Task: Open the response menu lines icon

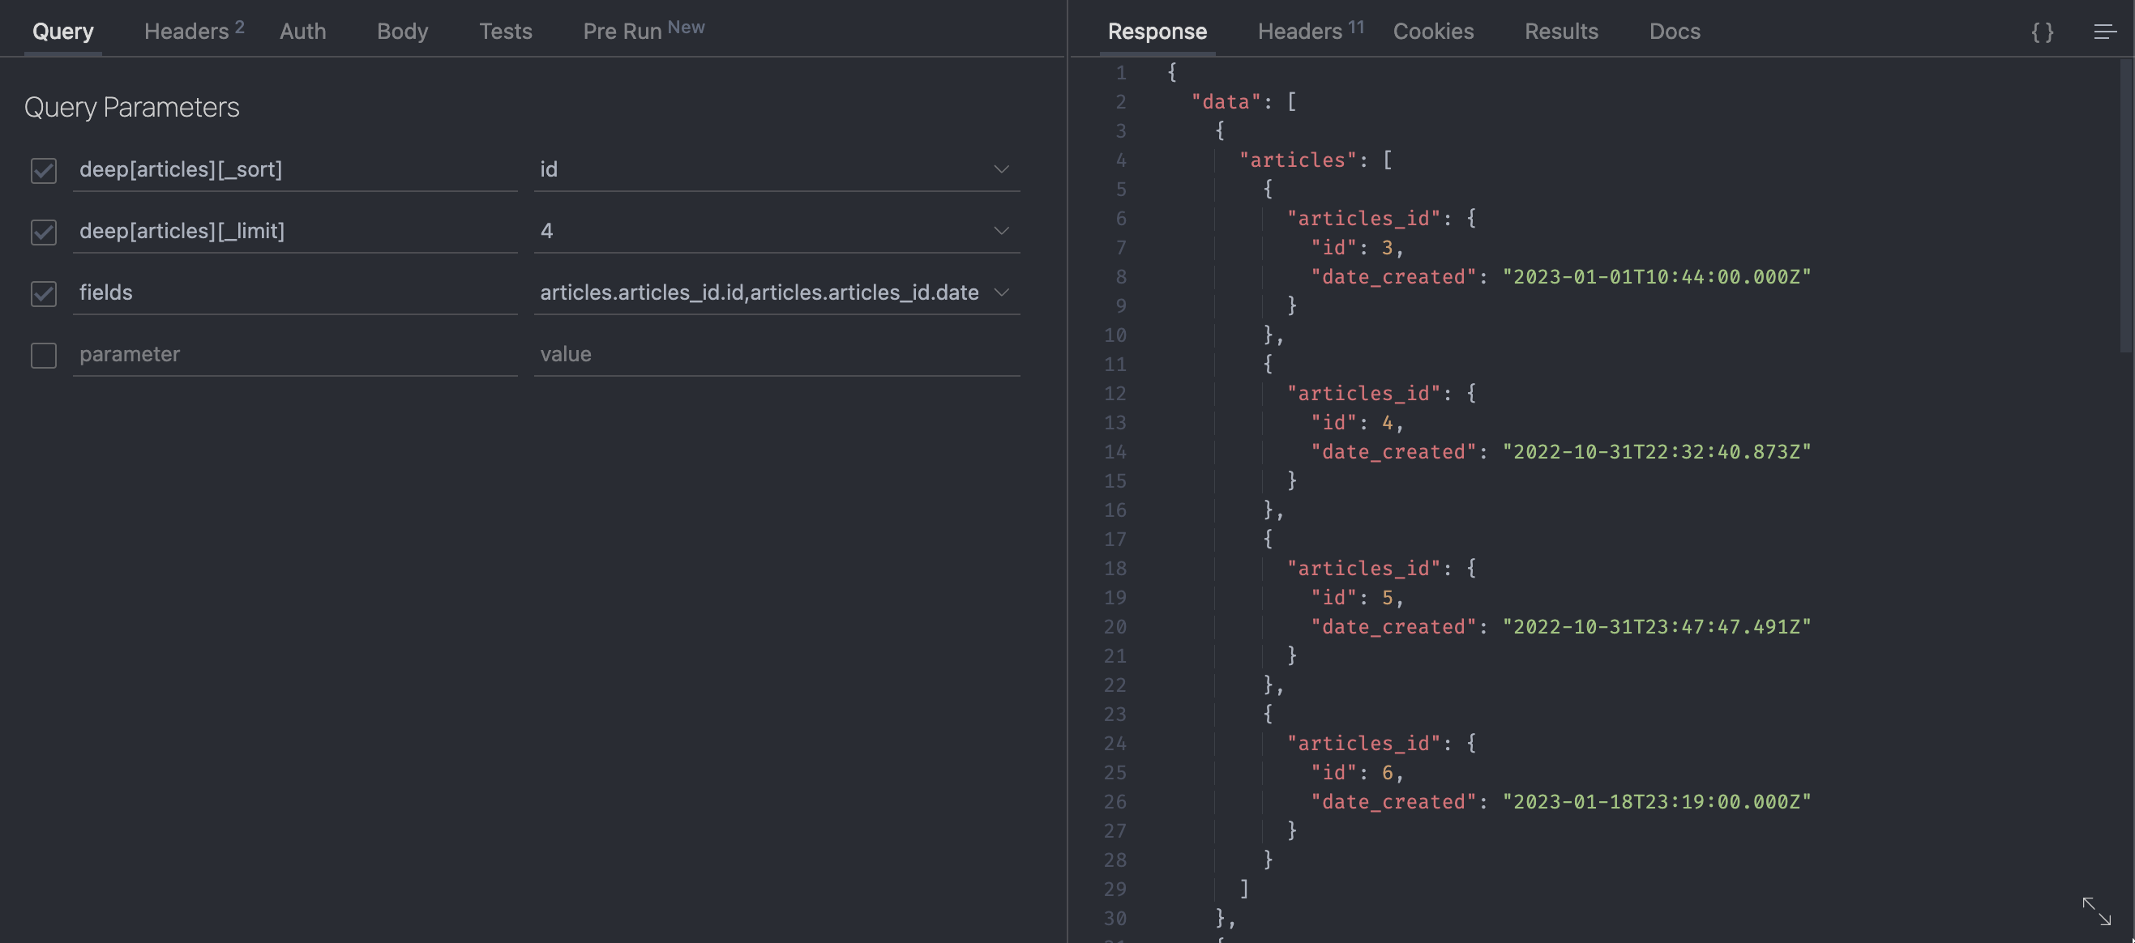Action: pos(2105,32)
